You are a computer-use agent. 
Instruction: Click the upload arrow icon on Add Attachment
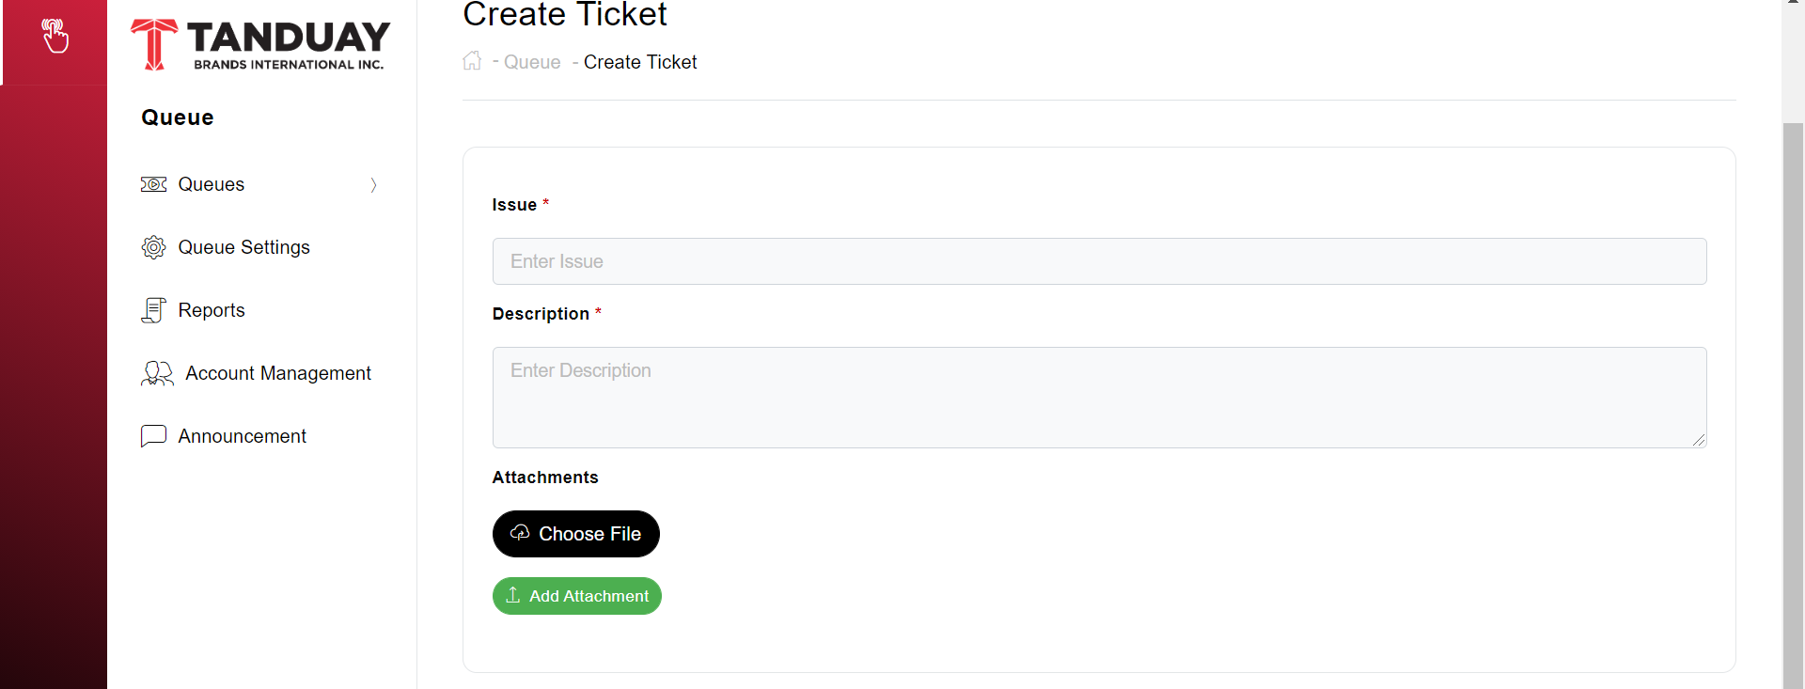tap(512, 595)
